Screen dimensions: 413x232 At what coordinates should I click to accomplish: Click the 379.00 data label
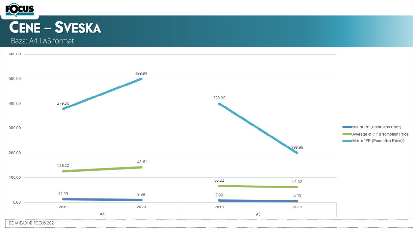pyautogui.click(x=63, y=103)
